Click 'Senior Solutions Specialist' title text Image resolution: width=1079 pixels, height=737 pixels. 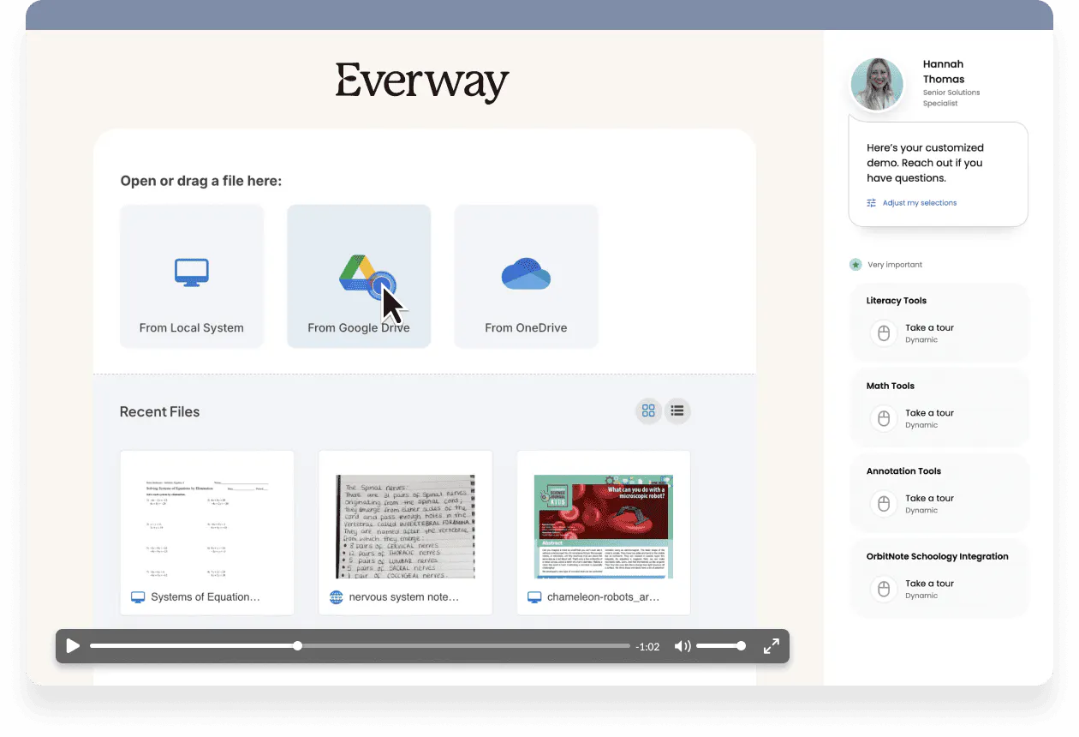tap(951, 98)
